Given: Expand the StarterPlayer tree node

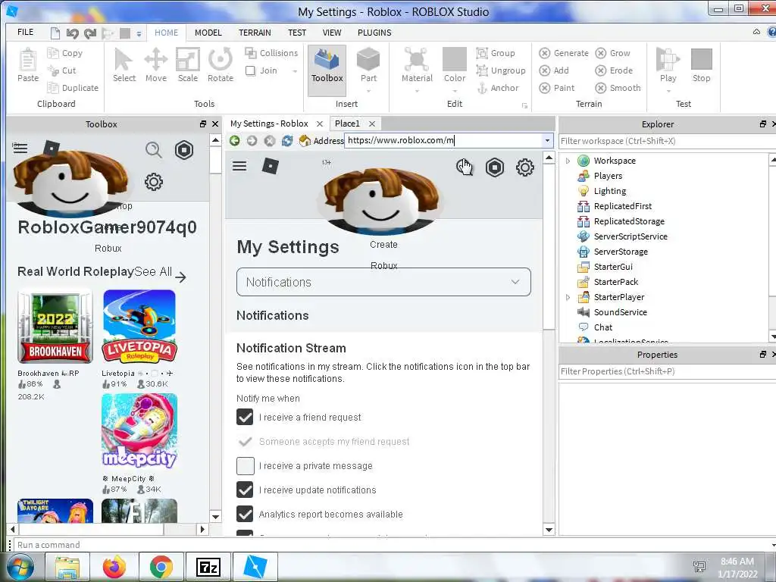Looking at the screenshot, I should pos(568,297).
